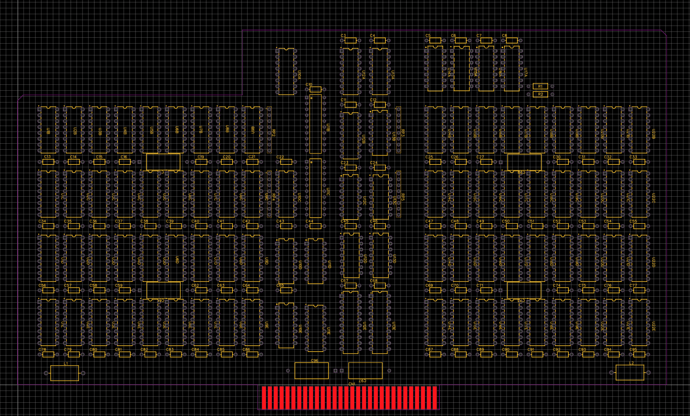Click capacitor C10 above U11B
Screen dimensions: 690x416
[x=316, y=89]
